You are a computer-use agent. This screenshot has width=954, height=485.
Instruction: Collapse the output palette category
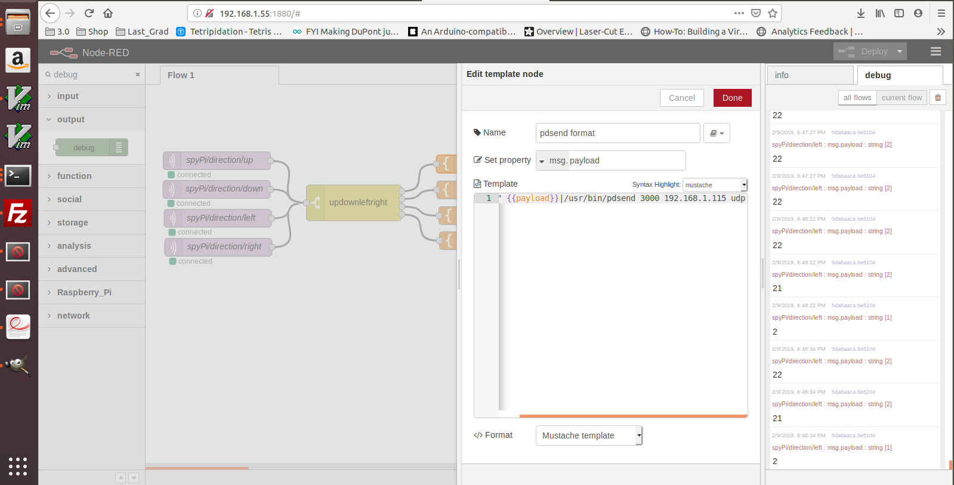pyautogui.click(x=92, y=119)
